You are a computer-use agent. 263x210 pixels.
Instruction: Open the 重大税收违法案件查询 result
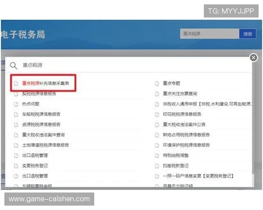coord(43,135)
